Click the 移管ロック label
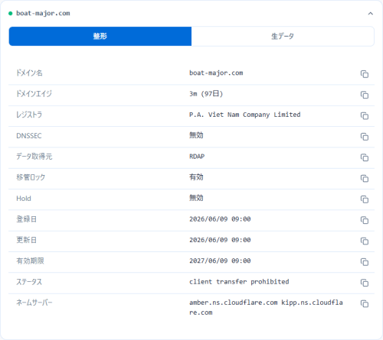The width and height of the screenshot is (383, 340). (31, 177)
